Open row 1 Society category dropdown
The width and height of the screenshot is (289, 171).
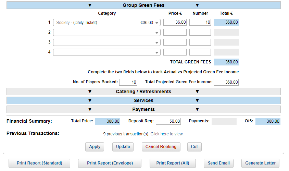[x=107, y=23]
